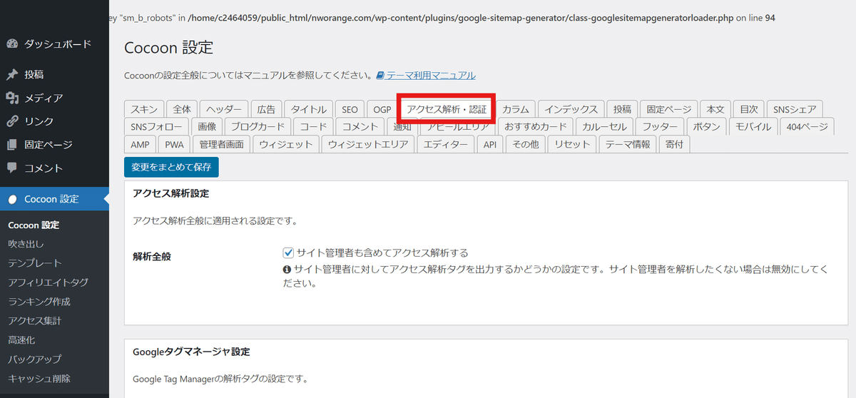Click the book icon before テーマ利用マニュアル
The height and width of the screenshot is (398, 856).
pos(380,75)
